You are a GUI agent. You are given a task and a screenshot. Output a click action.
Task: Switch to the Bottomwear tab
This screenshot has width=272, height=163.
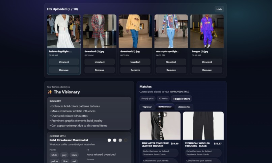tap(165, 107)
